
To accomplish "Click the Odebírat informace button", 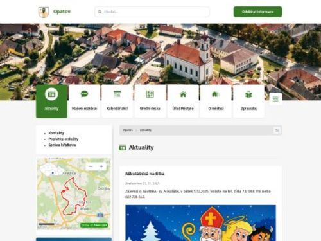I will (x=257, y=12).
